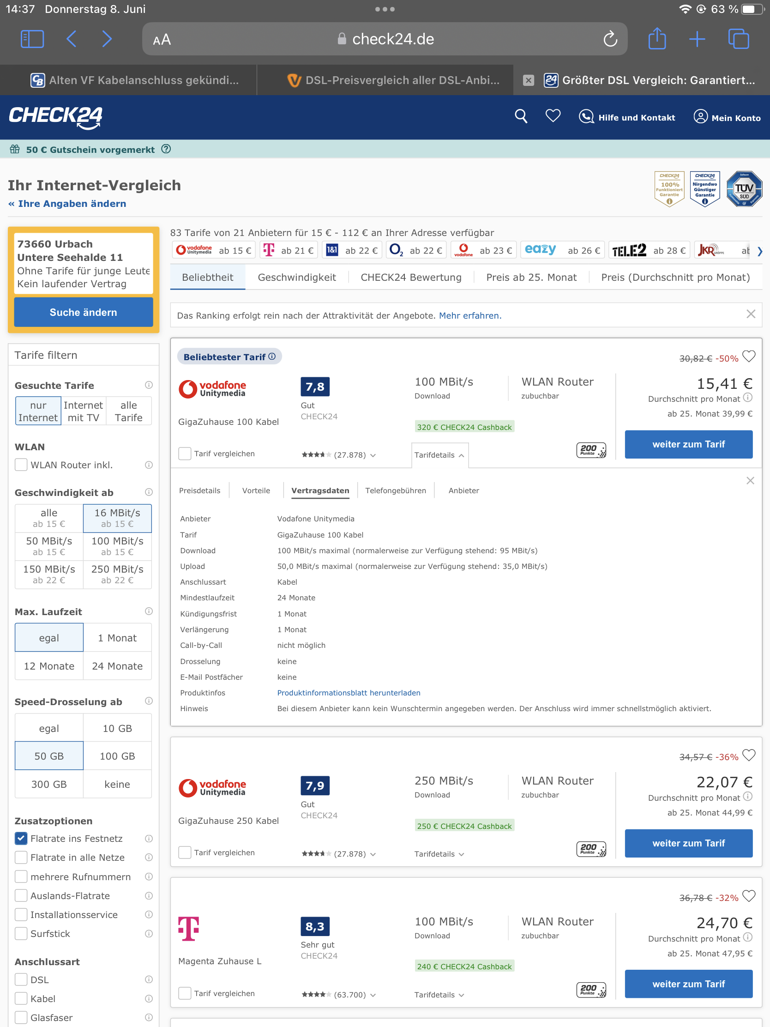This screenshot has width=770, height=1027.
Task: Show the tab overview icon
Action: click(739, 39)
